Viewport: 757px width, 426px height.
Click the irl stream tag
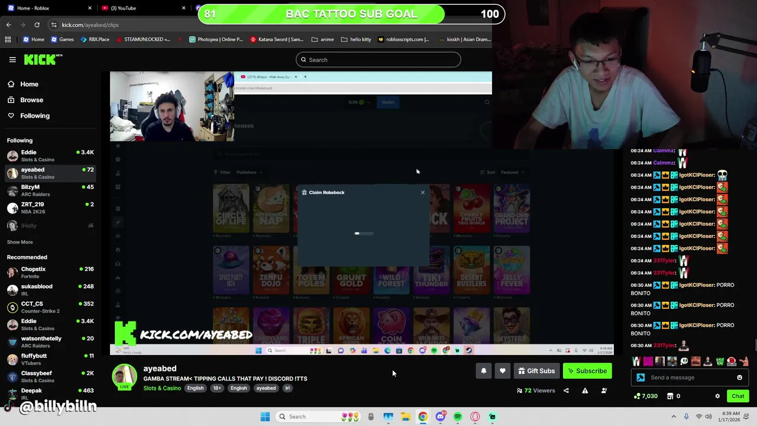coord(287,388)
